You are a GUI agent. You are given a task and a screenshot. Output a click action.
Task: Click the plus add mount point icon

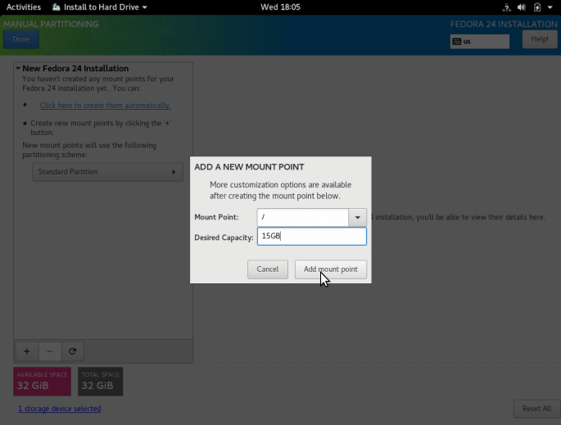tap(27, 351)
